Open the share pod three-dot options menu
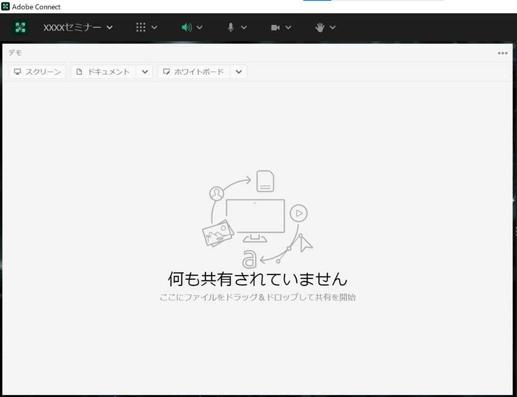This screenshot has width=517, height=397. 503,53
